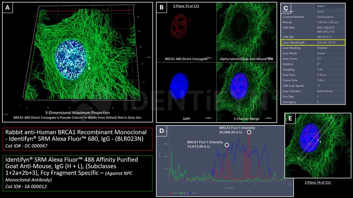This screenshot has height=198, width=353.
Task: Click the "Bidirectional" scan direction value
Action: click(325, 91)
